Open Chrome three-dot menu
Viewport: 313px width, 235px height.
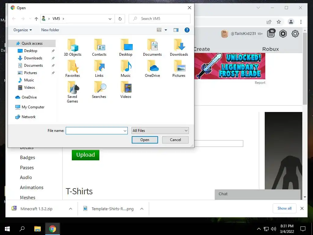301,22
